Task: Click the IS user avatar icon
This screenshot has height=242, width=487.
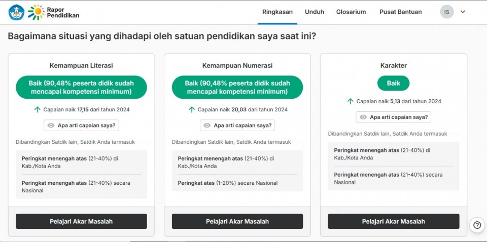Action: click(x=446, y=12)
